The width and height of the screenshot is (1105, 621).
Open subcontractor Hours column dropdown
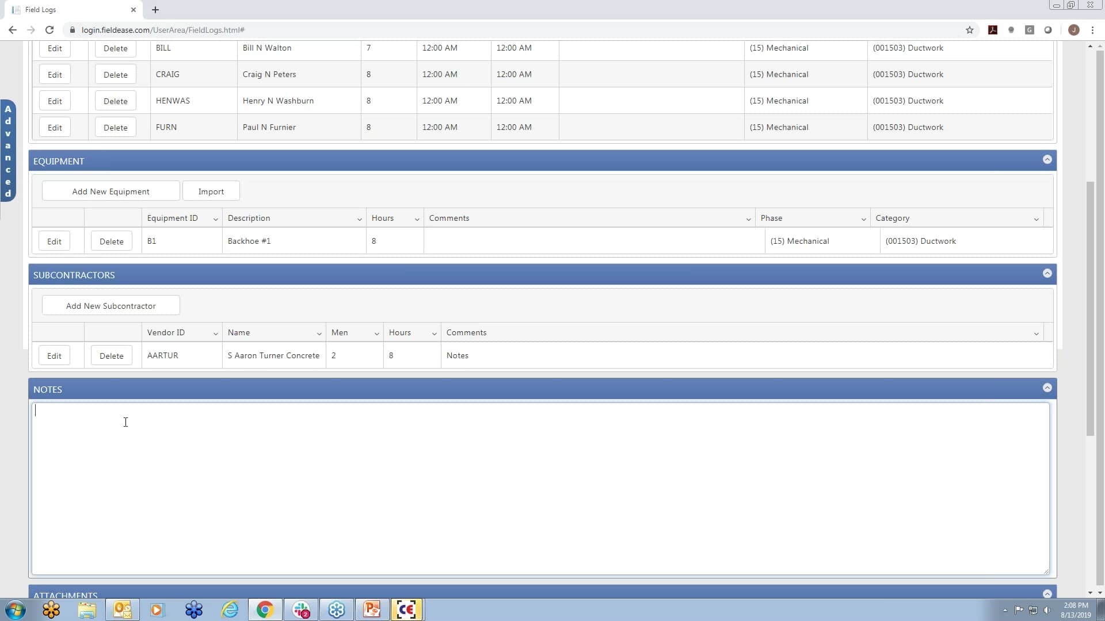click(x=434, y=333)
